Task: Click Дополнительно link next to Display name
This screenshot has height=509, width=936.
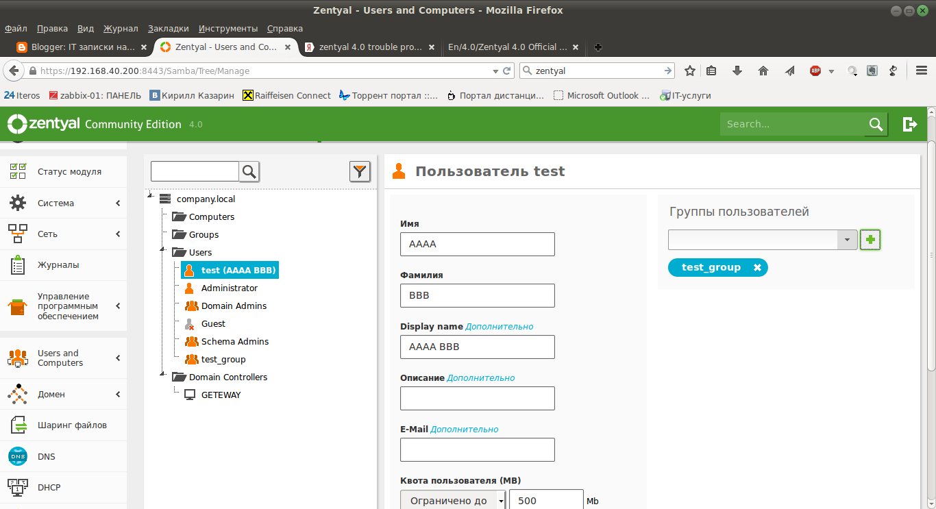Action: [x=500, y=327]
